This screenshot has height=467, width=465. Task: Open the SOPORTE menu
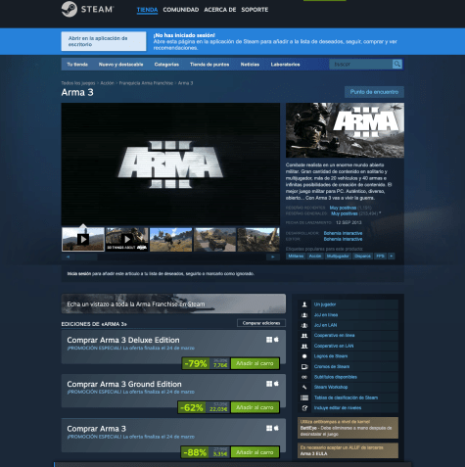pyautogui.click(x=255, y=10)
